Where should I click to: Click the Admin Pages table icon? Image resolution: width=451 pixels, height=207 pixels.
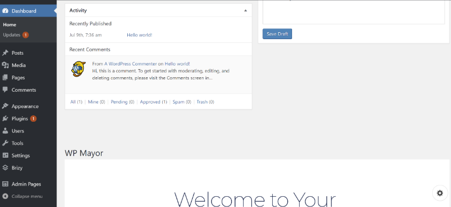[x=5, y=184]
